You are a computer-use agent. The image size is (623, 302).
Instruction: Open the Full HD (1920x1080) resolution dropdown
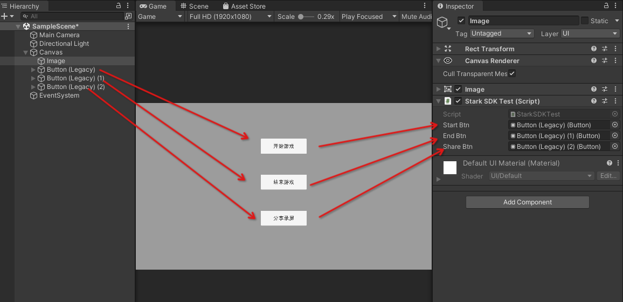pyautogui.click(x=230, y=17)
